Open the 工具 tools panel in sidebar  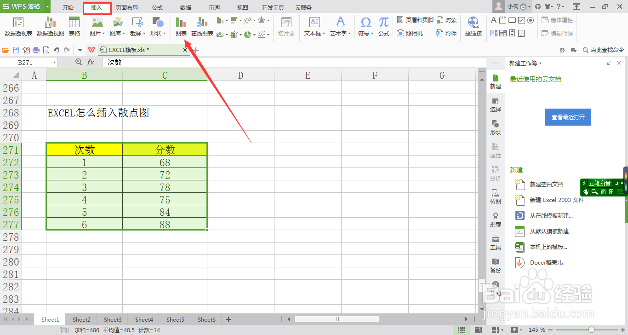click(x=496, y=243)
